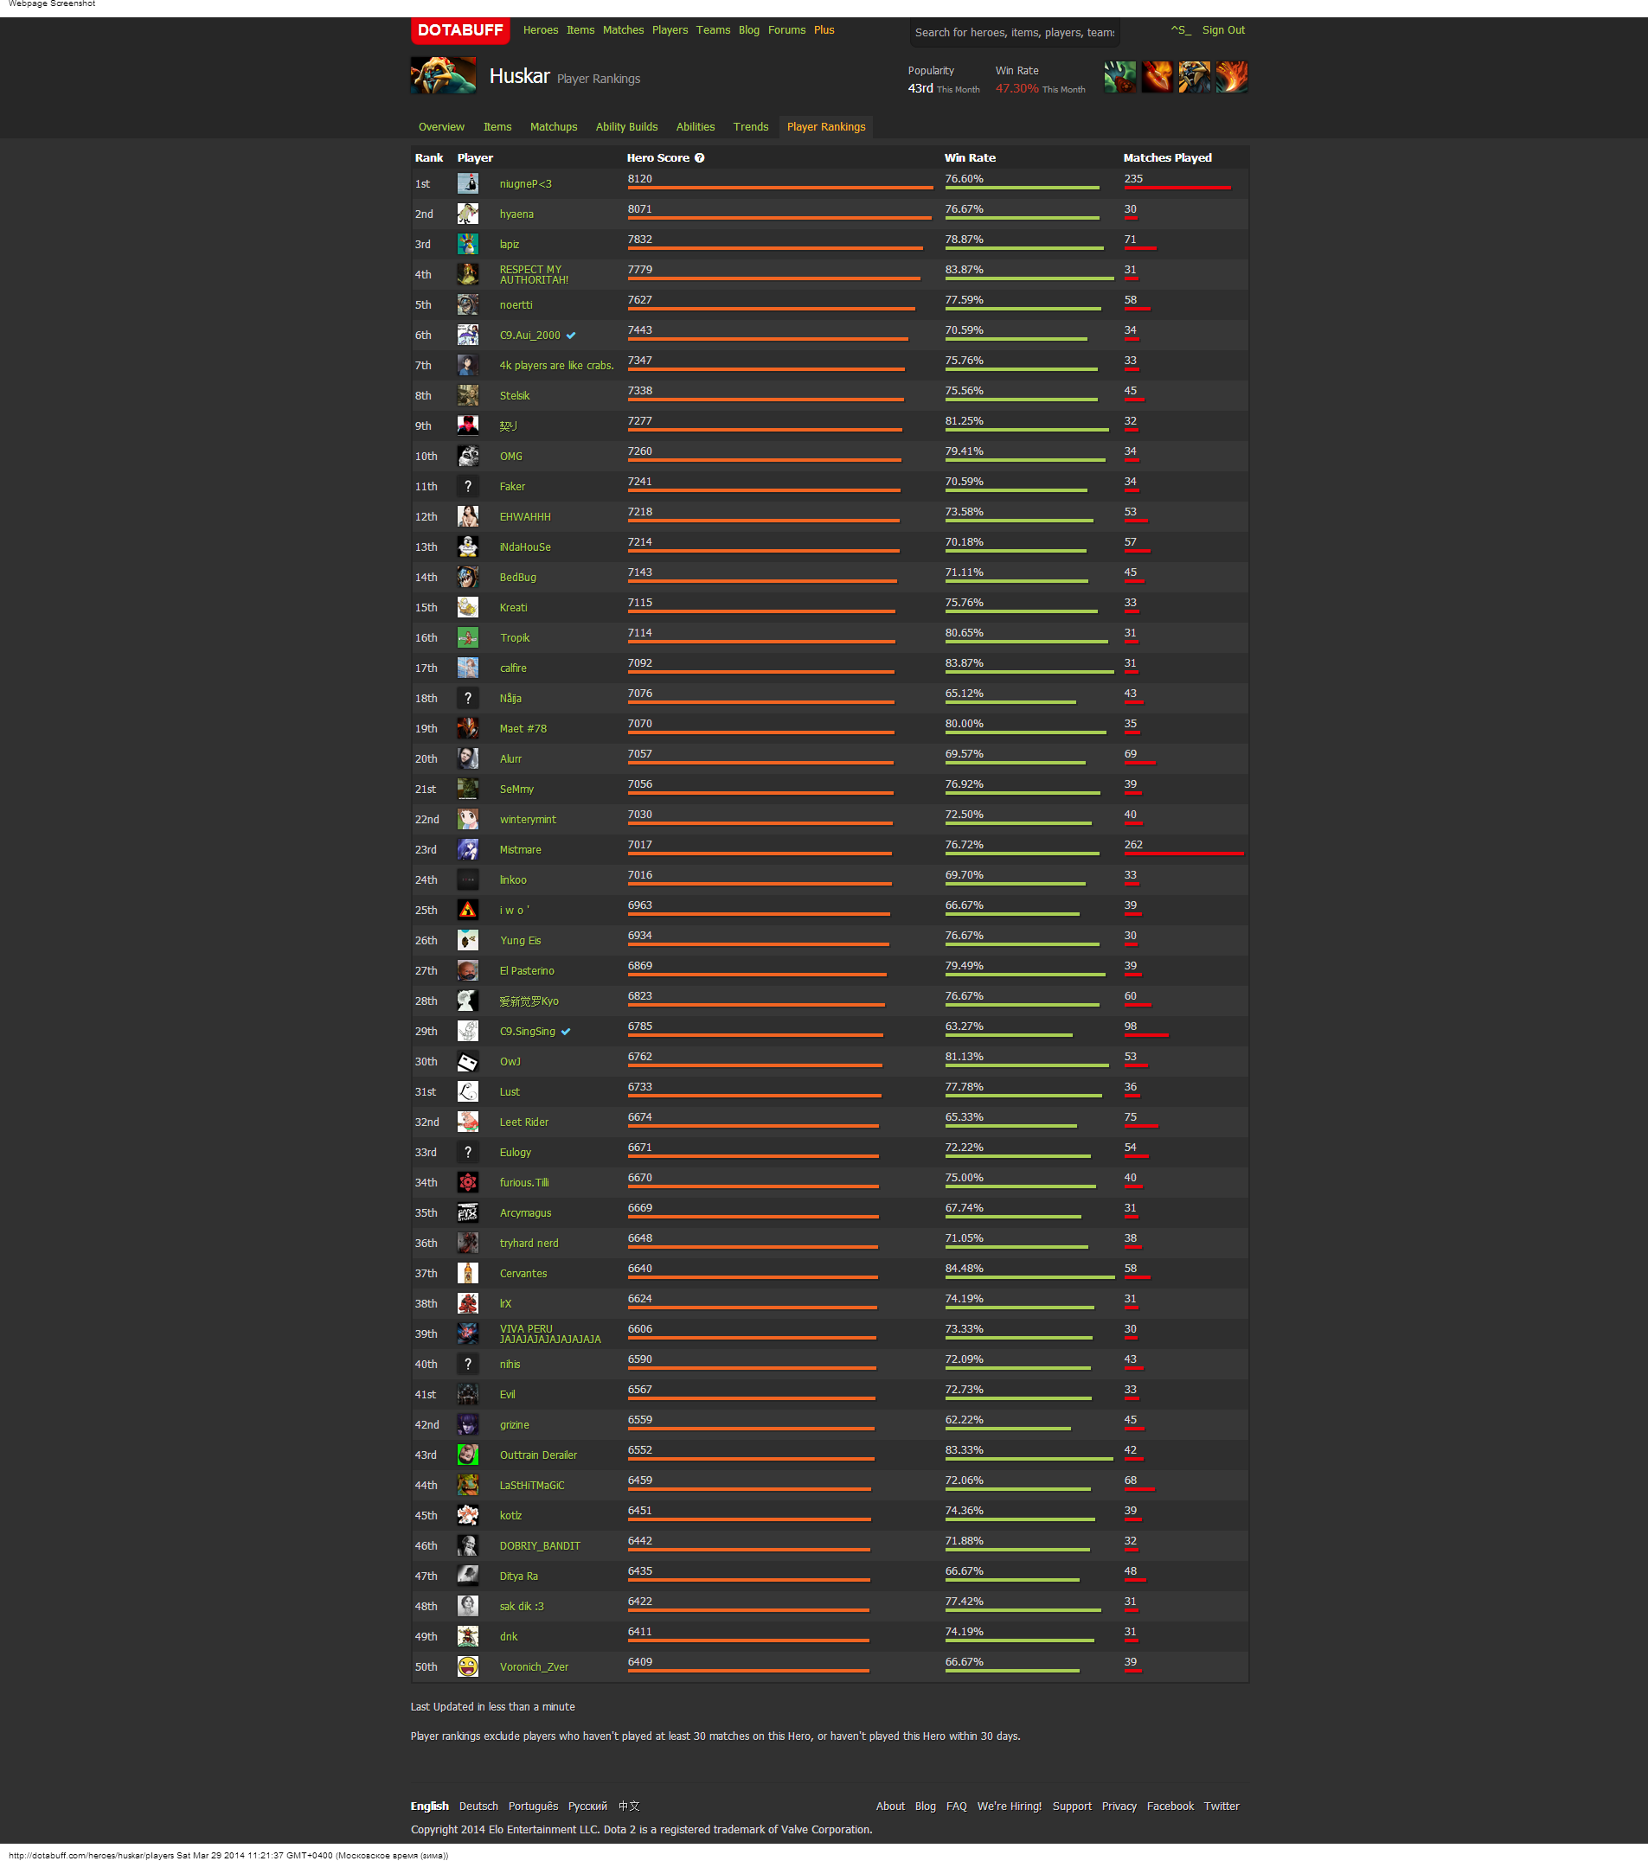
Task: Click the Hero Score help question-mark icon
Action: [x=700, y=157]
